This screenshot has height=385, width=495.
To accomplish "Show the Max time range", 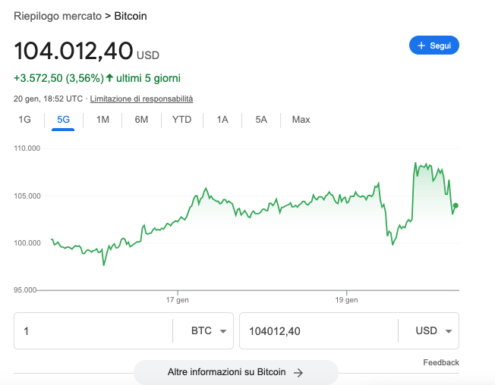I will pyautogui.click(x=301, y=120).
